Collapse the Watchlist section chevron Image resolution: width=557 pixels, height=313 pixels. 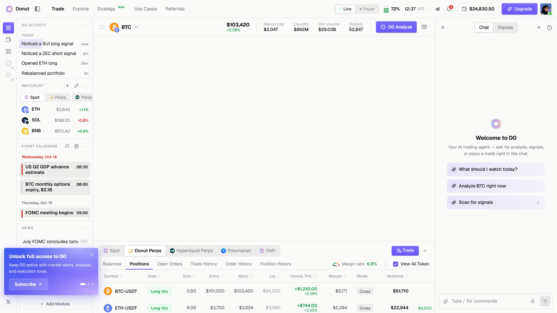click(x=85, y=86)
